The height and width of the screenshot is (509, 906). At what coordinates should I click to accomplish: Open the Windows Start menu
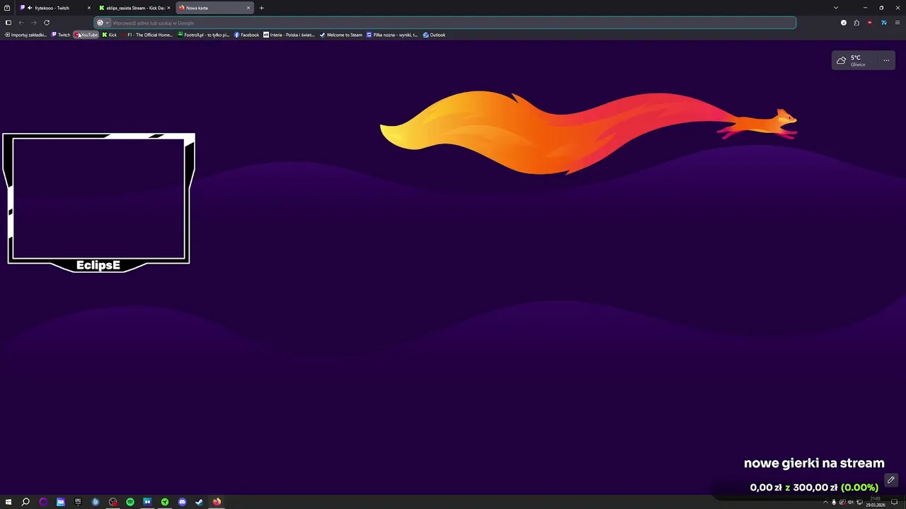click(8, 502)
